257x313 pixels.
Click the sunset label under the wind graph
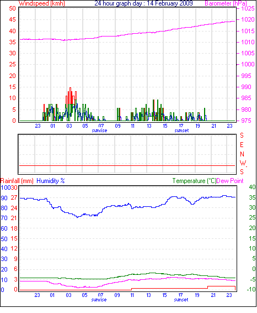click(181, 131)
